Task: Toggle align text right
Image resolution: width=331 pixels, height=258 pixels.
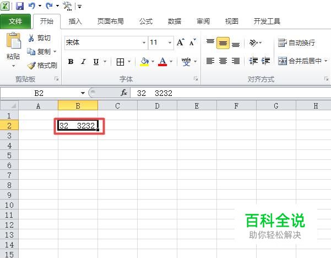Action: 236,61
